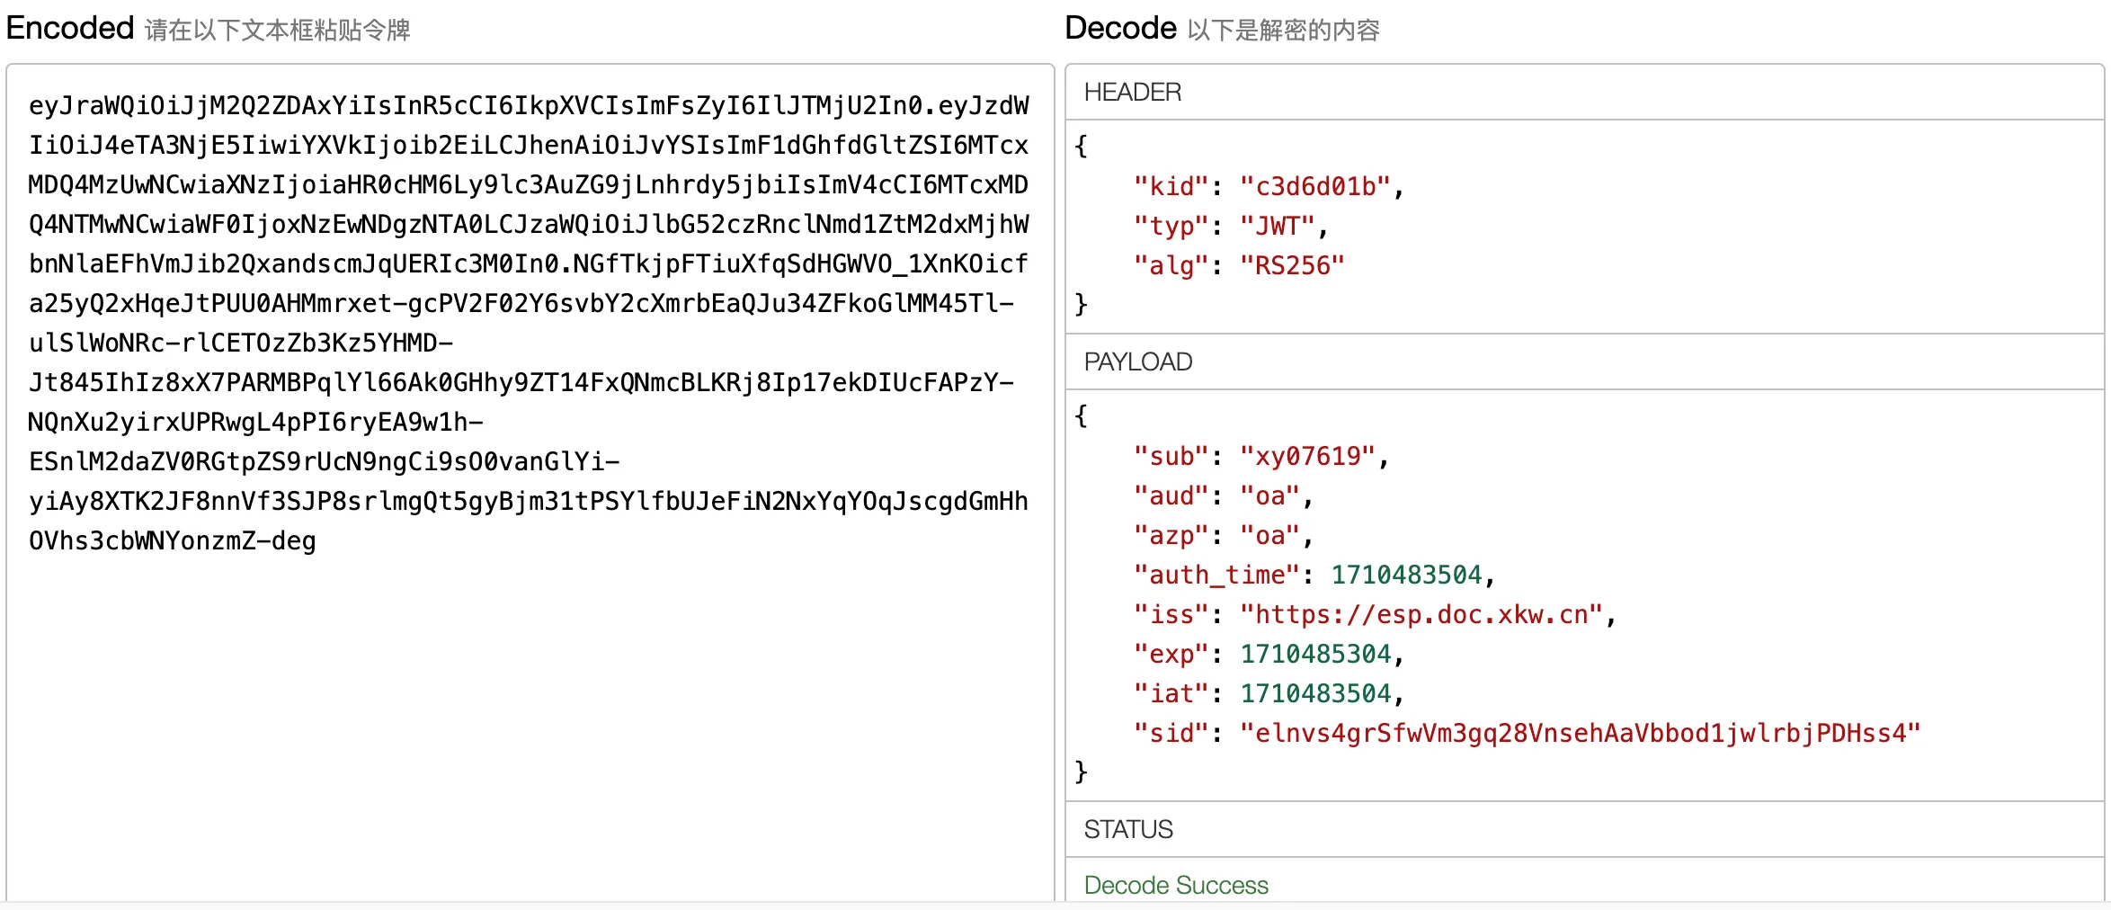Select the PAYLOAD section label

tap(1137, 362)
